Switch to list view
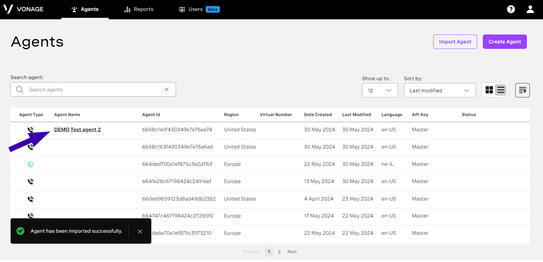The width and height of the screenshot is (543, 262). coord(501,90)
